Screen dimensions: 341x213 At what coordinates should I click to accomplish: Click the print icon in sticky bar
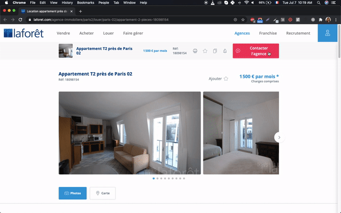195,51
